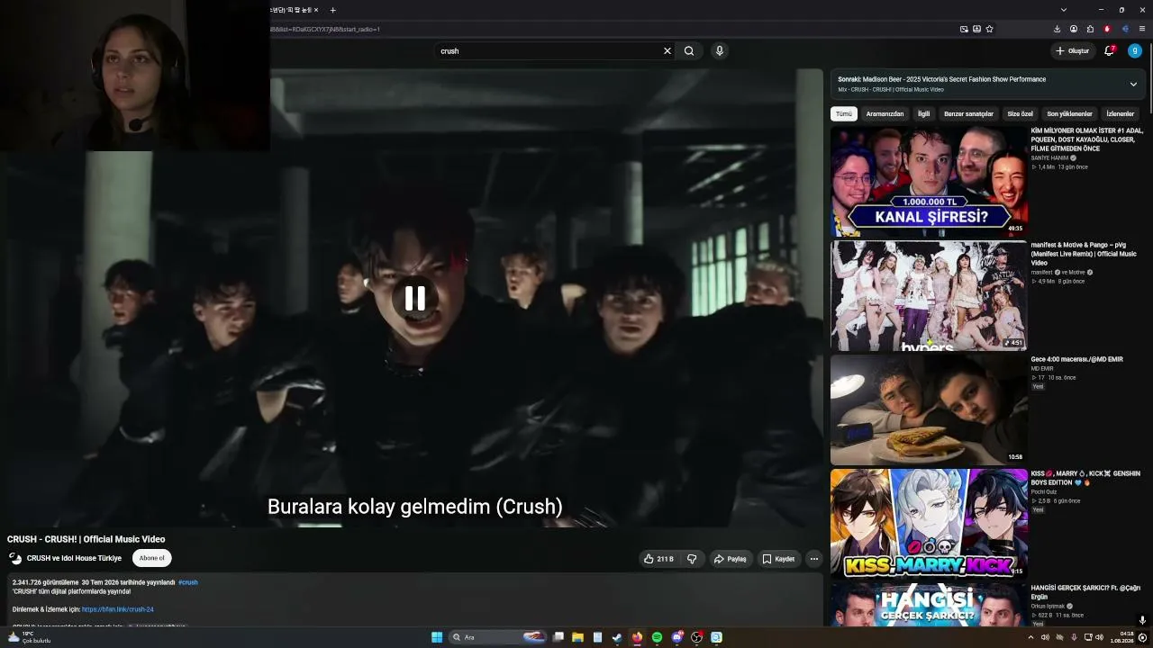Start voice search with the microphone icon
The image size is (1153, 648).
[719, 51]
